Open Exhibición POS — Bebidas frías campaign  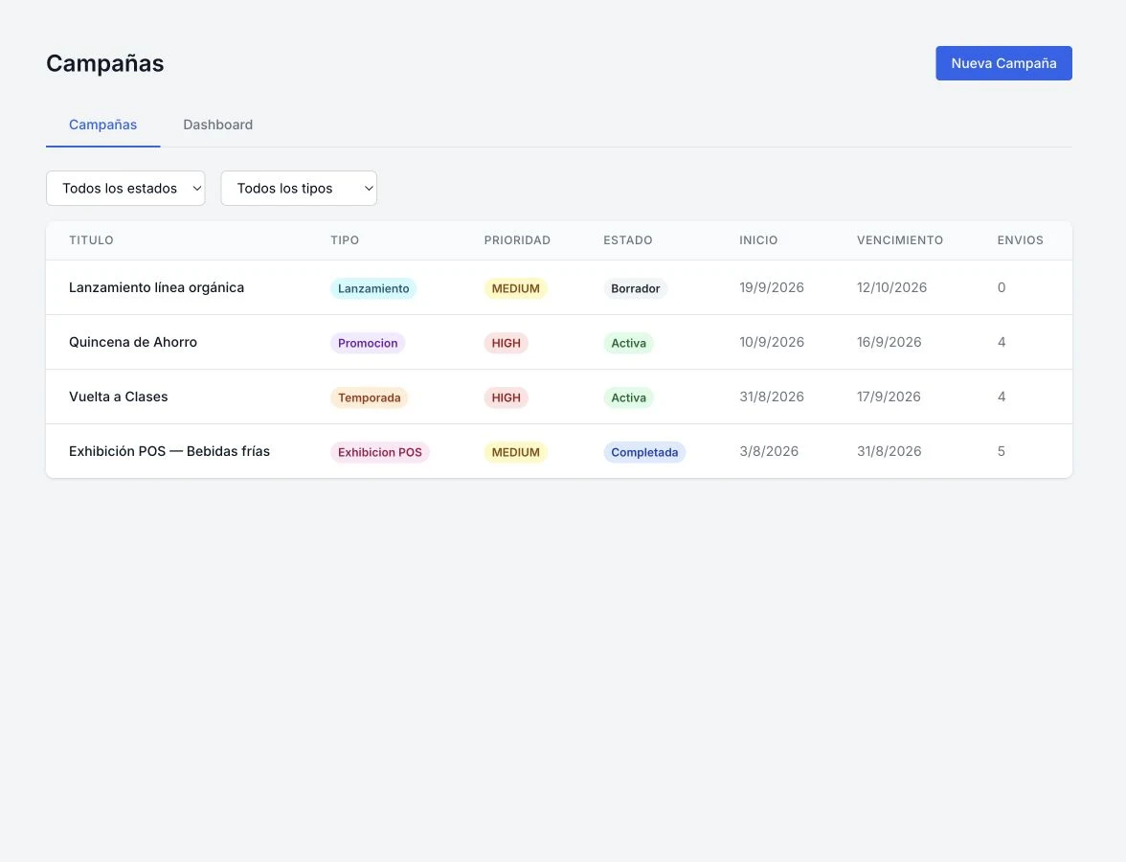point(169,451)
